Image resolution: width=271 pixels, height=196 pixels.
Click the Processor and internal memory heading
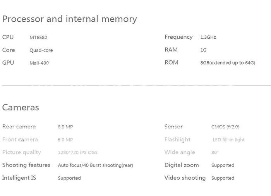[69, 19]
